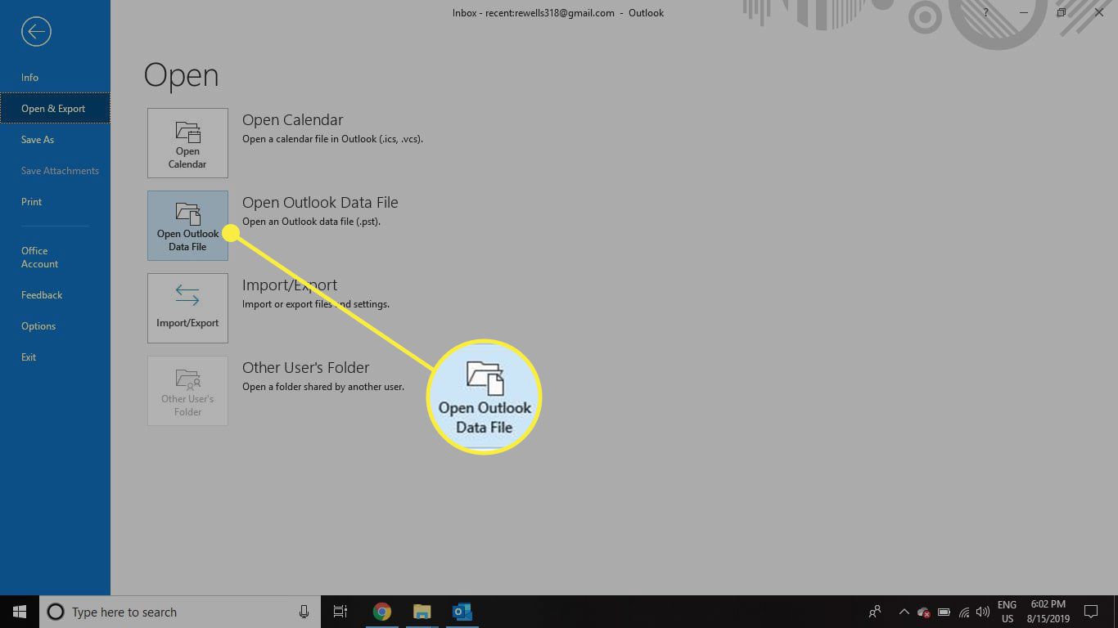1118x628 pixels.
Task: Open the Feedback page
Action: tap(42, 295)
